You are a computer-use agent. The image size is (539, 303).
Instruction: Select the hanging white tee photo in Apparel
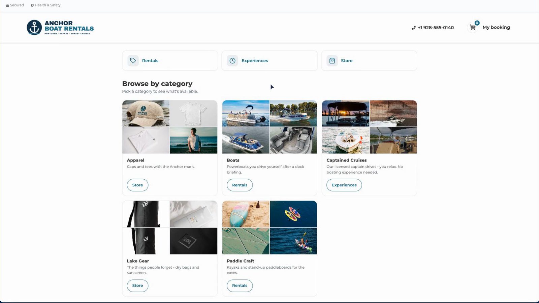(x=194, y=113)
